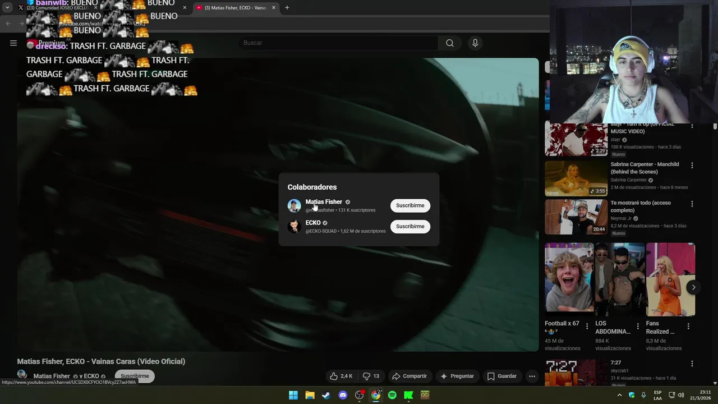Open Kick app from taskbar
Viewport: 718px width, 404px height.
[x=408, y=395]
